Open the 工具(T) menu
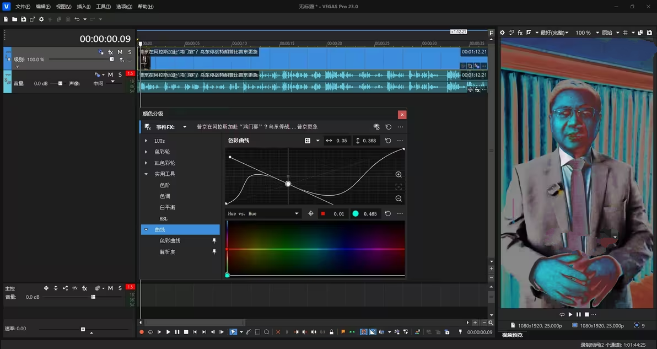 click(x=103, y=7)
